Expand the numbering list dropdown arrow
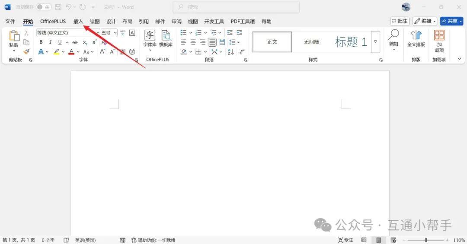 pyautogui.click(x=205, y=33)
